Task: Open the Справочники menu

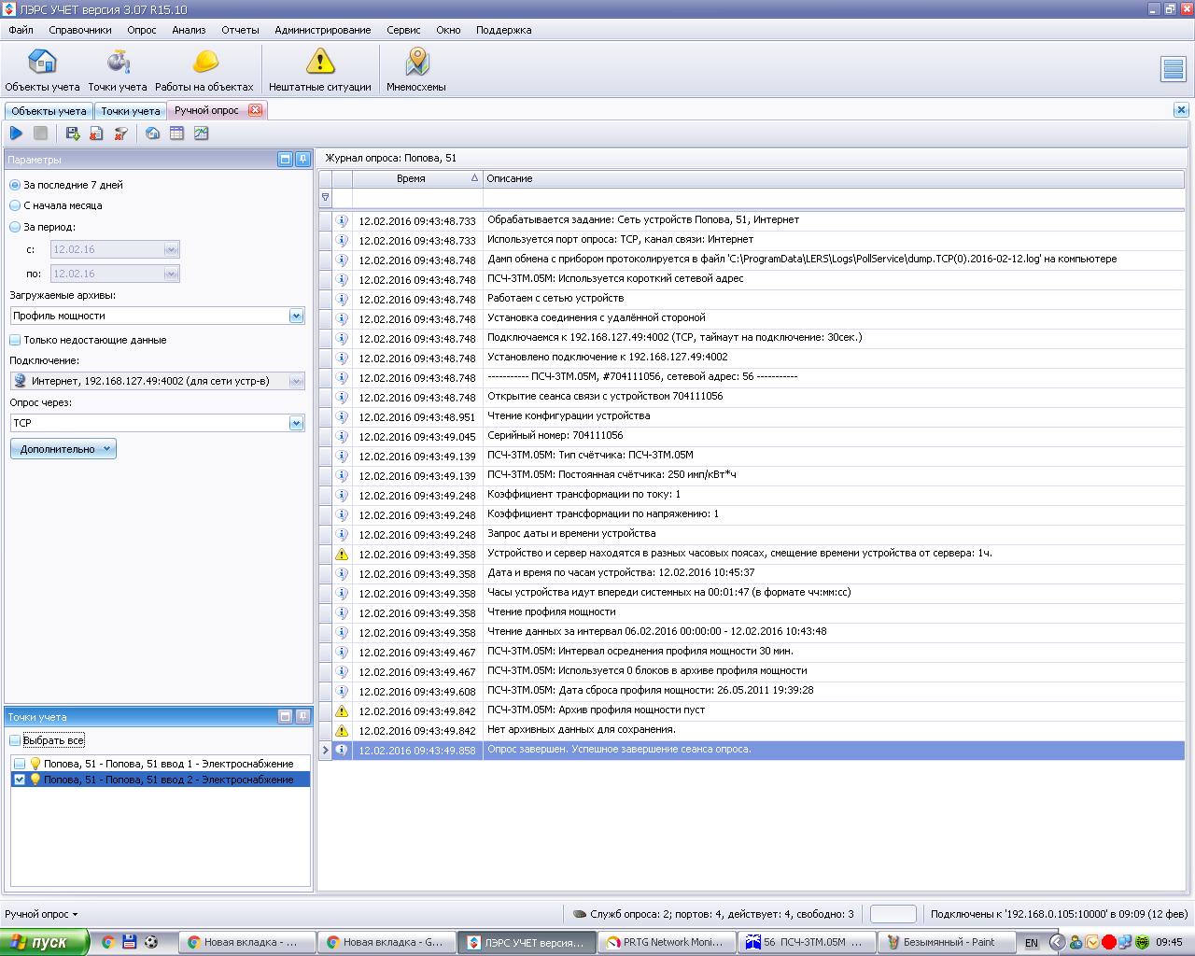Action: tap(80, 30)
